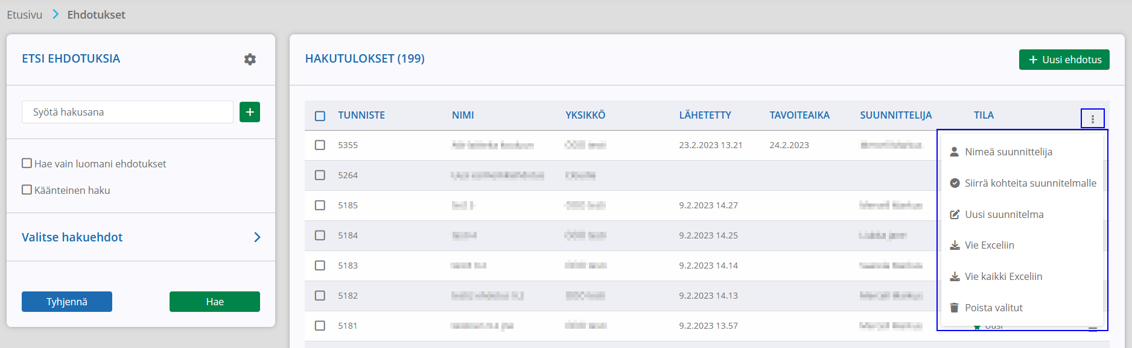Click identifier 5183 in the table
Image resolution: width=1132 pixels, height=348 pixels.
[348, 266]
